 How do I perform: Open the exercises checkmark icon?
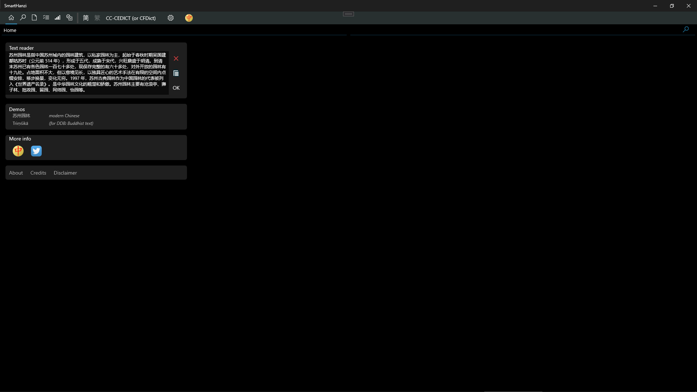[69, 17]
